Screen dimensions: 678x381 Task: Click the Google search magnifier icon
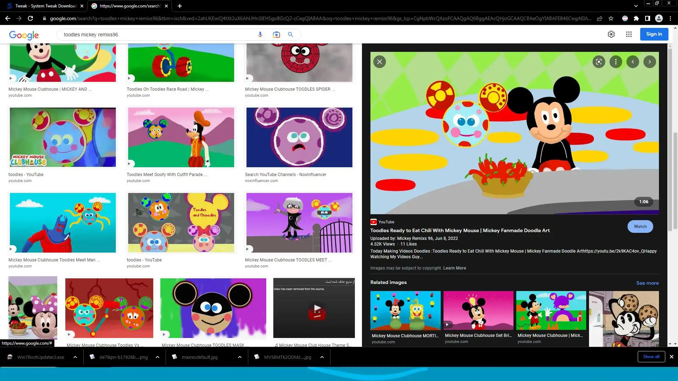(x=290, y=35)
